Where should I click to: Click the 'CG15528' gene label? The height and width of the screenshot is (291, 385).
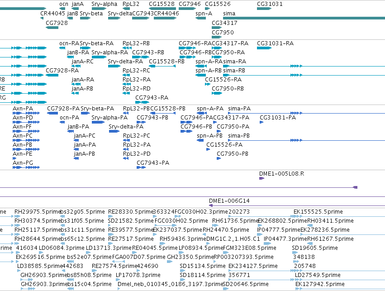[162, 4]
